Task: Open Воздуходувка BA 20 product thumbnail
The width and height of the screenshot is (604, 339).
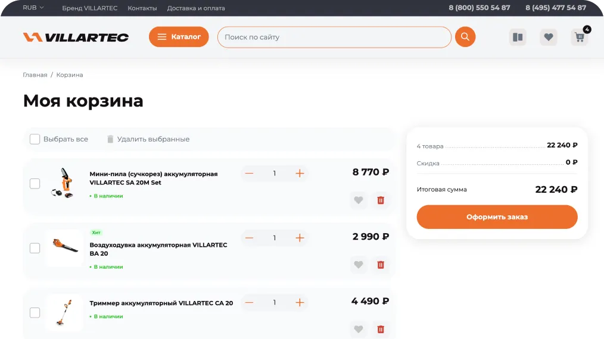Action: (64, 248)
